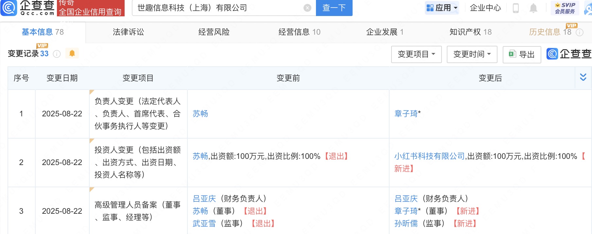
Task: Select the 负责人变更 change item cell
Action: [138, 114]
